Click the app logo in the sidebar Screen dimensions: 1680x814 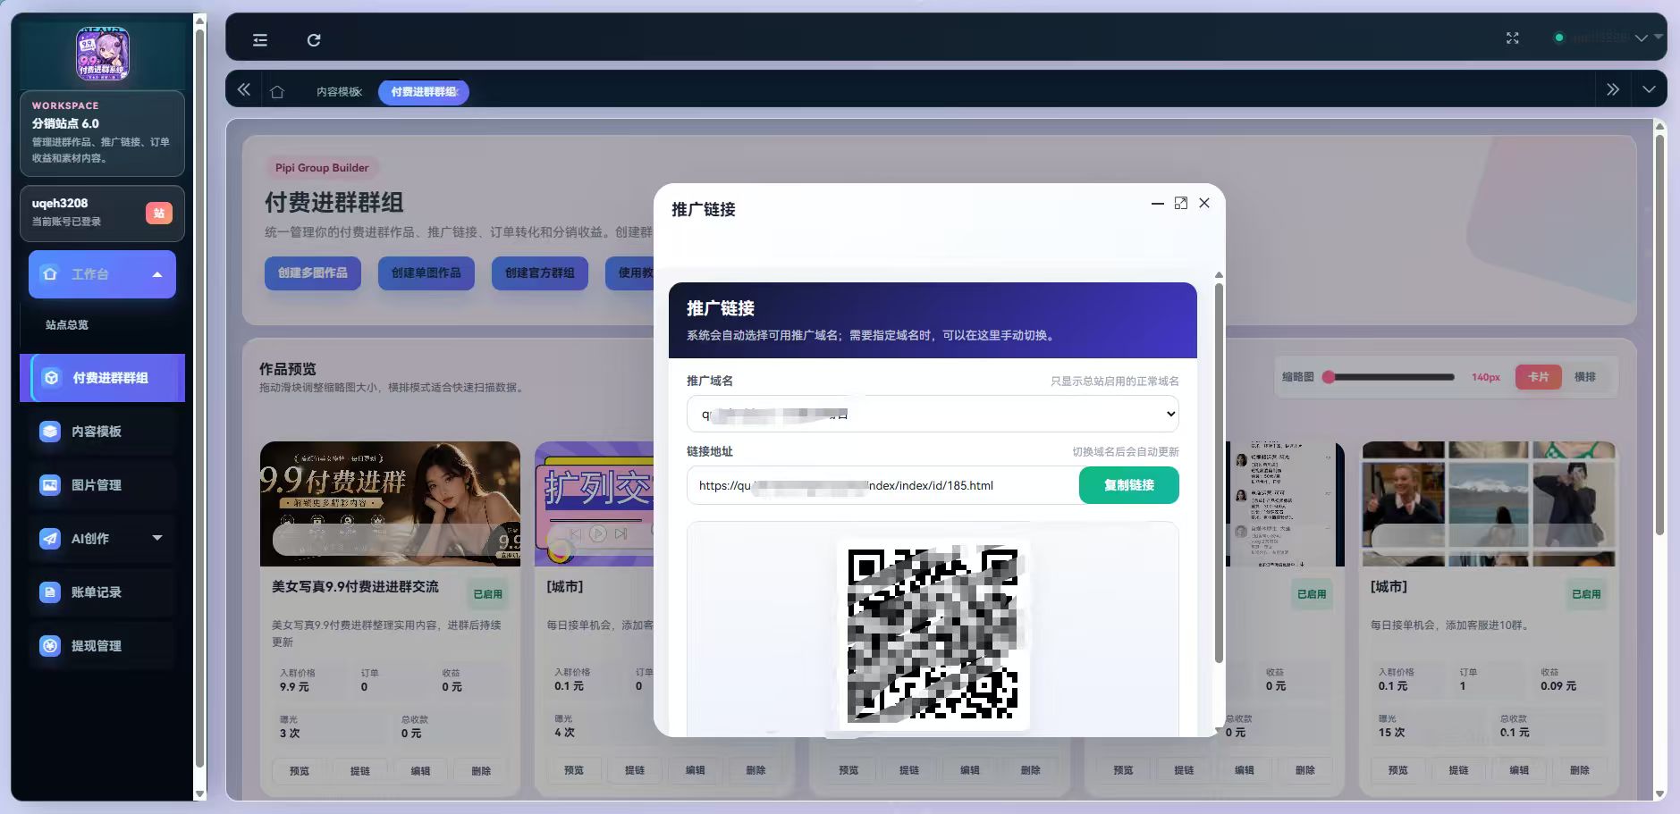(102, 54)
